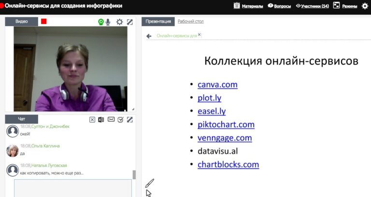Open the chartblocks.com link
The height and width of the screenshot is (197, 371).
click(x=228, y=165)
